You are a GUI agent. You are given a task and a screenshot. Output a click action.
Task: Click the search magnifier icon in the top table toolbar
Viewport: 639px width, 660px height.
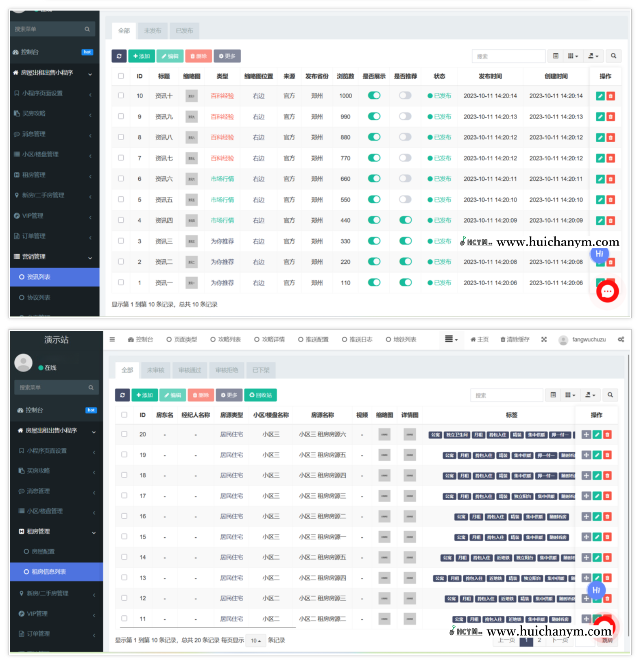click(x=613, y=56)
